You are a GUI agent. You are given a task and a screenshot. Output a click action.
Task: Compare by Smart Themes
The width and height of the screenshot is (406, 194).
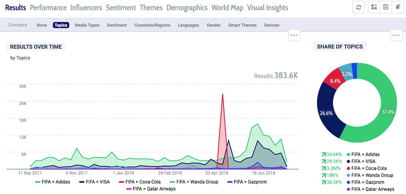tap(242, 25)
